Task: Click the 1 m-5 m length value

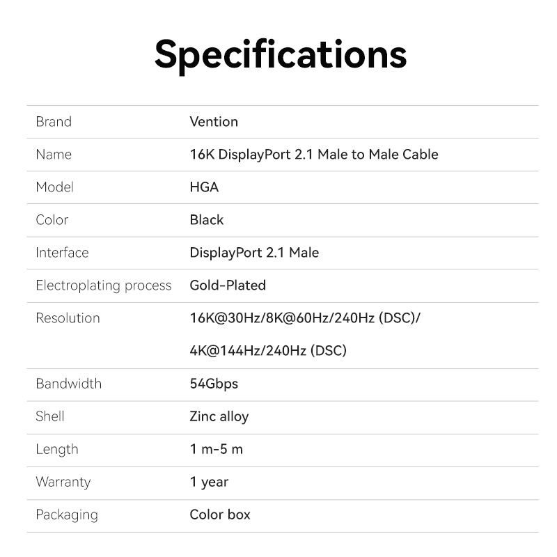Action: coord(217,449)
